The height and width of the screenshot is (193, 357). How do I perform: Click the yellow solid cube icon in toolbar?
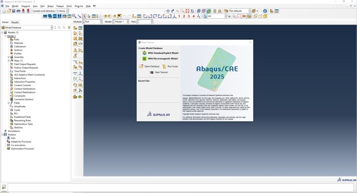pyautogui.click(x=265, y=16)
